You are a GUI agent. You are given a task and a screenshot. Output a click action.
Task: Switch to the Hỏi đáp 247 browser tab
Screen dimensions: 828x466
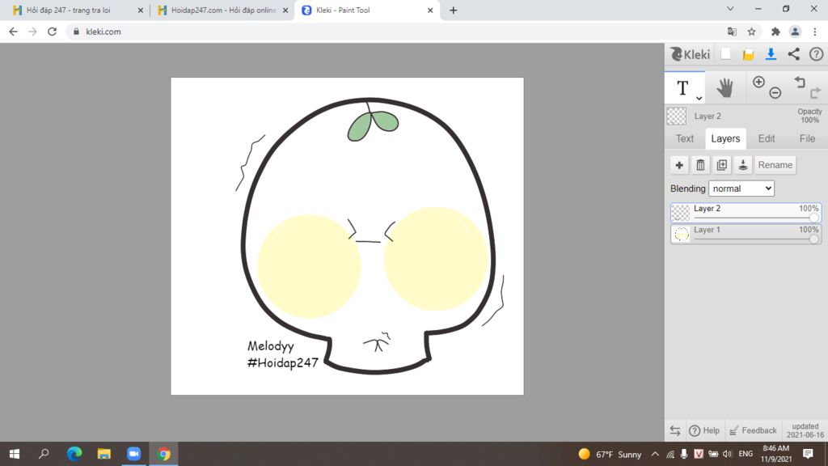click(78, 10)
